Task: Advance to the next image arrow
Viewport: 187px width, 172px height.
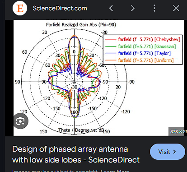Action: [x=132, y=8]
